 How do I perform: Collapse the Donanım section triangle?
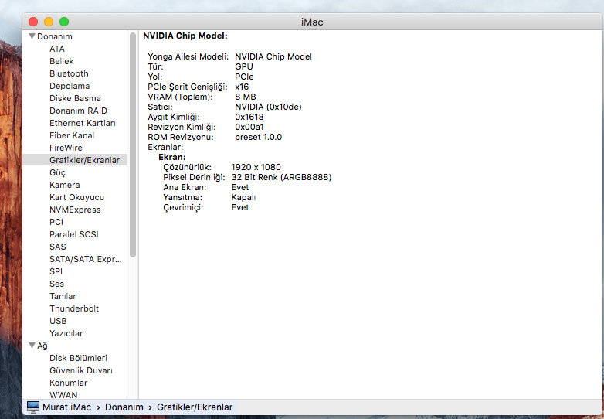pyautogui.click(x=32, y=36)
